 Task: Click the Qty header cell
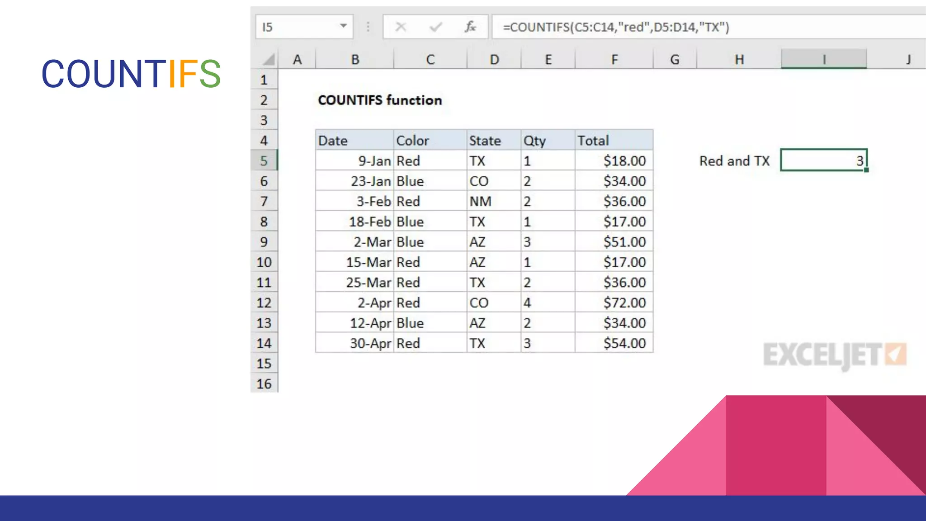(548, 140)
